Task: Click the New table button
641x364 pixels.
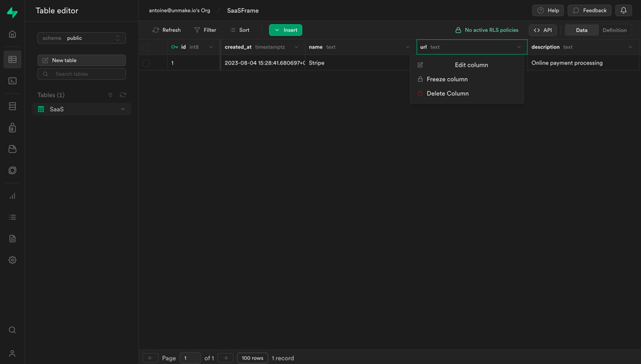Action: click(x=81, y=60)
